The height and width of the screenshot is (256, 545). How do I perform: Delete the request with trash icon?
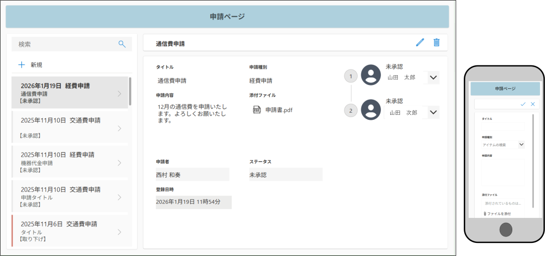coord(437,42)
